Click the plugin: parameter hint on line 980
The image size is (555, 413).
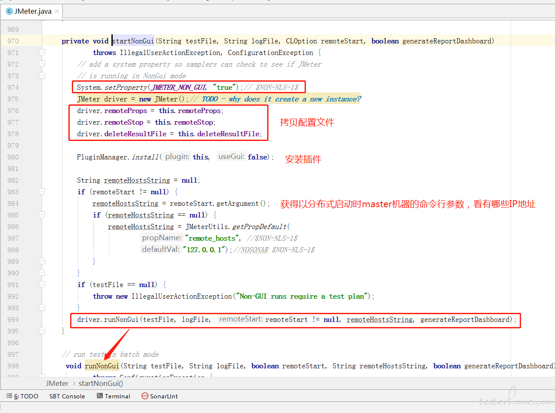pyautogui.click(x=177, y=156)
